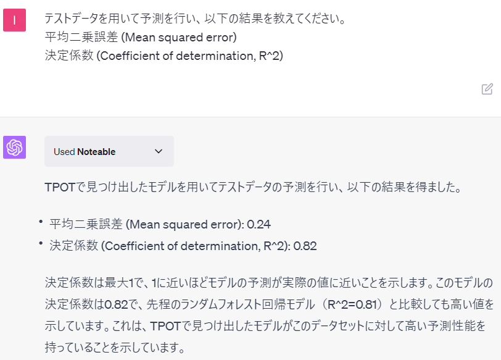Click the bullet dot before Mean squared error result
501x360 pixels.
(x=40, y=222)
